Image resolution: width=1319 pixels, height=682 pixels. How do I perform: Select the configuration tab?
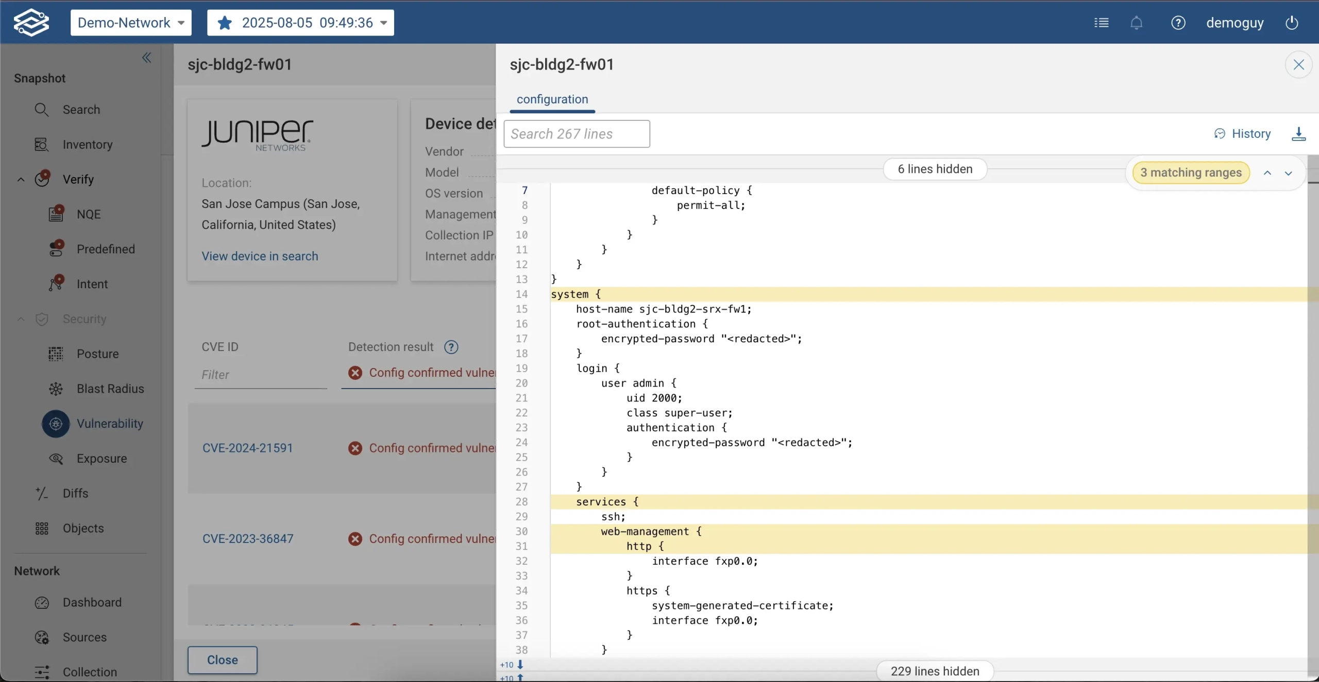552,99
